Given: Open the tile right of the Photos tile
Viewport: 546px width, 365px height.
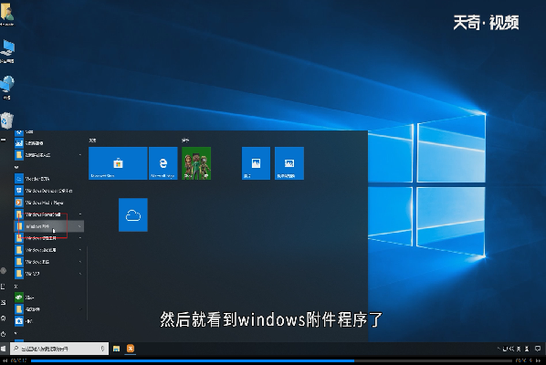Looking at the screenshot, I should [289, 163].
